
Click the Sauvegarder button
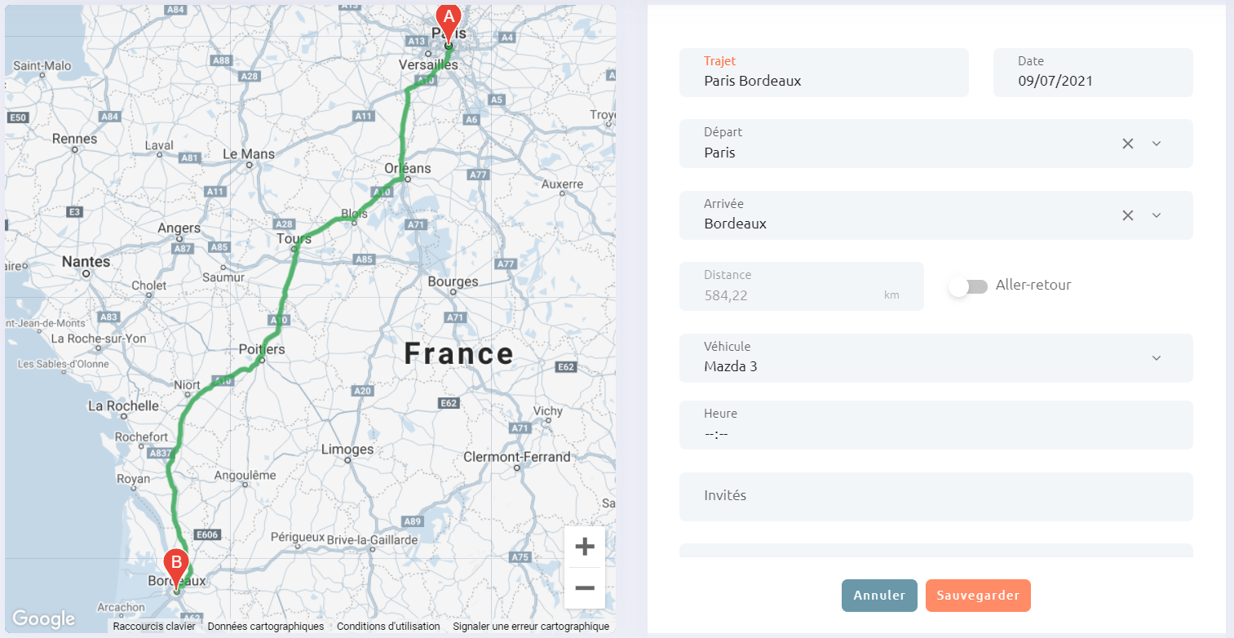[978, 596]
